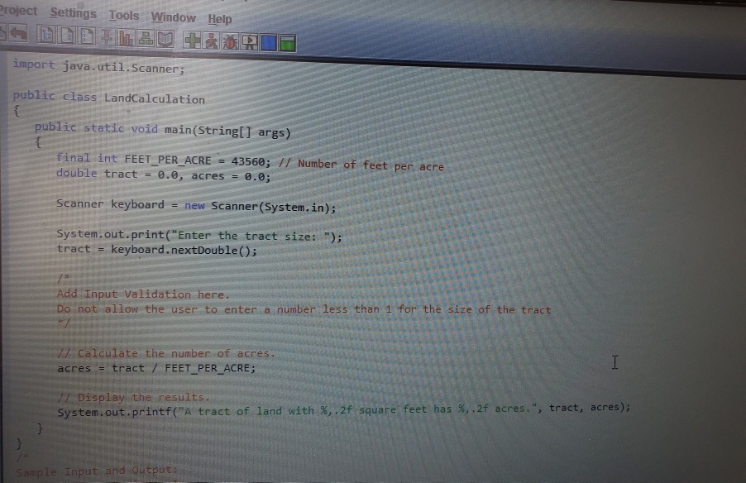Run the program with the running figure icon
This screenshot has height=483, width=746.
[x=213, y=41]
